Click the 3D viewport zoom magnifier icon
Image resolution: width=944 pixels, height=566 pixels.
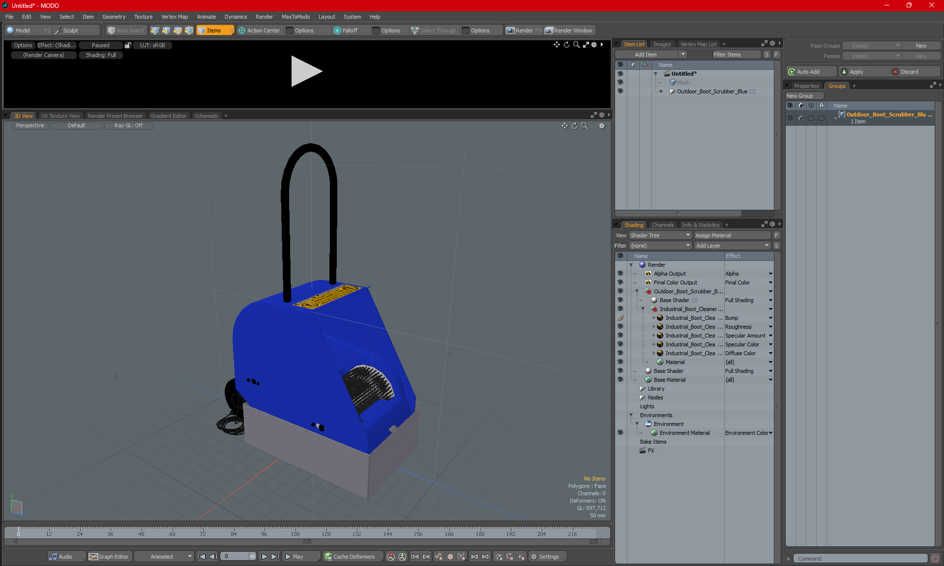click(585, 126)
